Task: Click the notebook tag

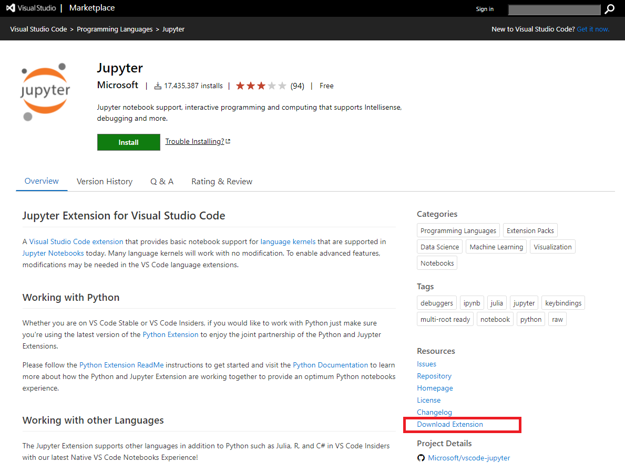Action: pyautogui.click(x=495, y=319)
